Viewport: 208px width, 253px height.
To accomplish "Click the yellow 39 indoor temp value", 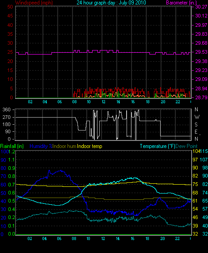I will (195, 226).
